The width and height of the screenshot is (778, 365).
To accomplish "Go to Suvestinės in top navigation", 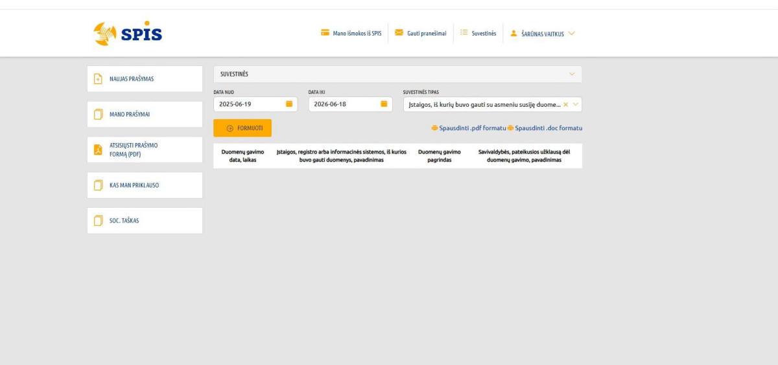I will click(478, 33).
